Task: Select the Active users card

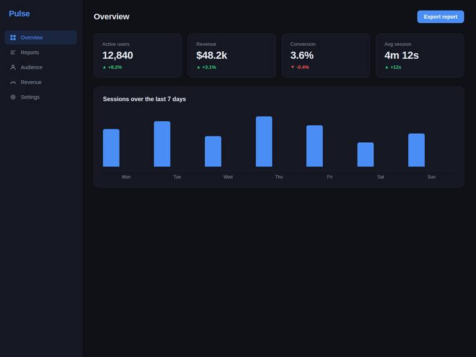Action: click(138, 56)
